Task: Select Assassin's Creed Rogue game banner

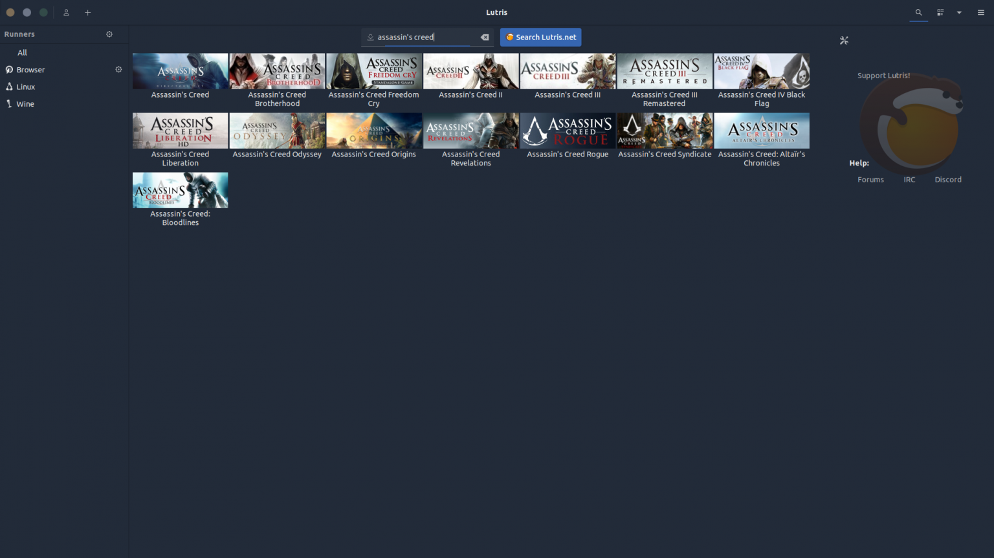Action: coord(568,131)
